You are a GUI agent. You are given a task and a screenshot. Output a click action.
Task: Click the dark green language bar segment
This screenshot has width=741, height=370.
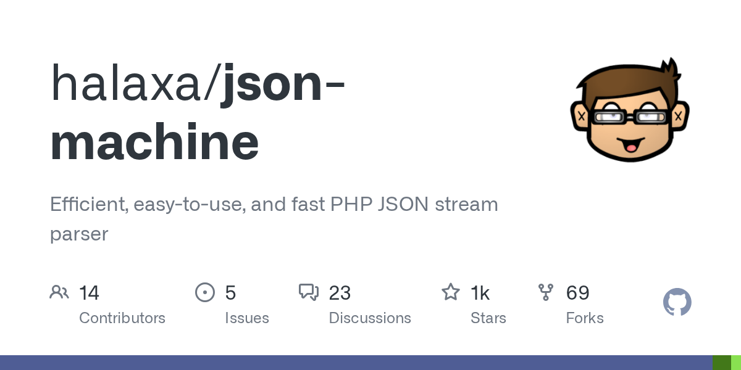(721, 363)
